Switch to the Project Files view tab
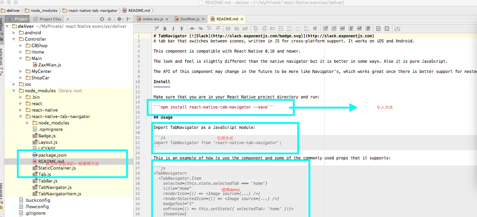This screenshot has height=217, width=477. point(47,19)
